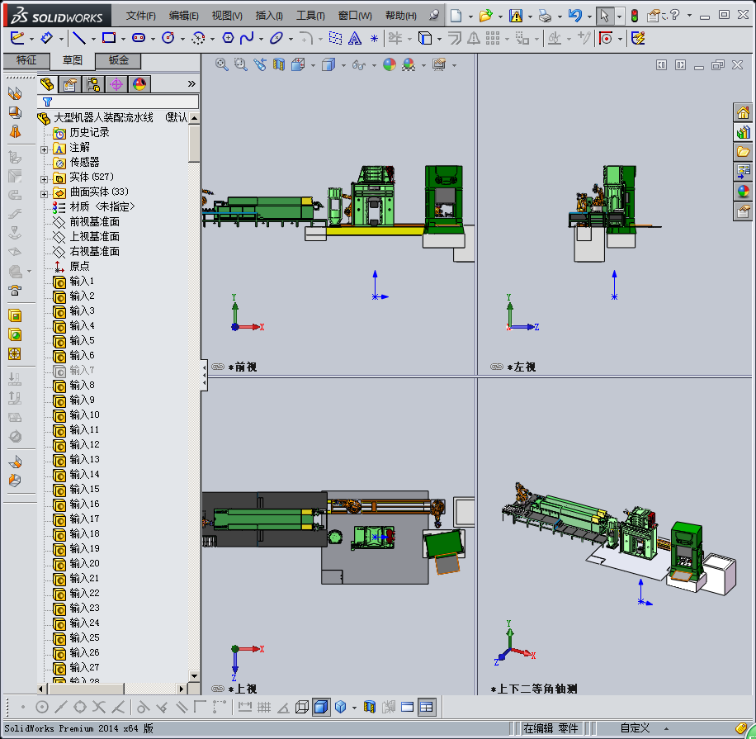Expand the 注解 tree node

pyautogui.click(x=45, y=149)
